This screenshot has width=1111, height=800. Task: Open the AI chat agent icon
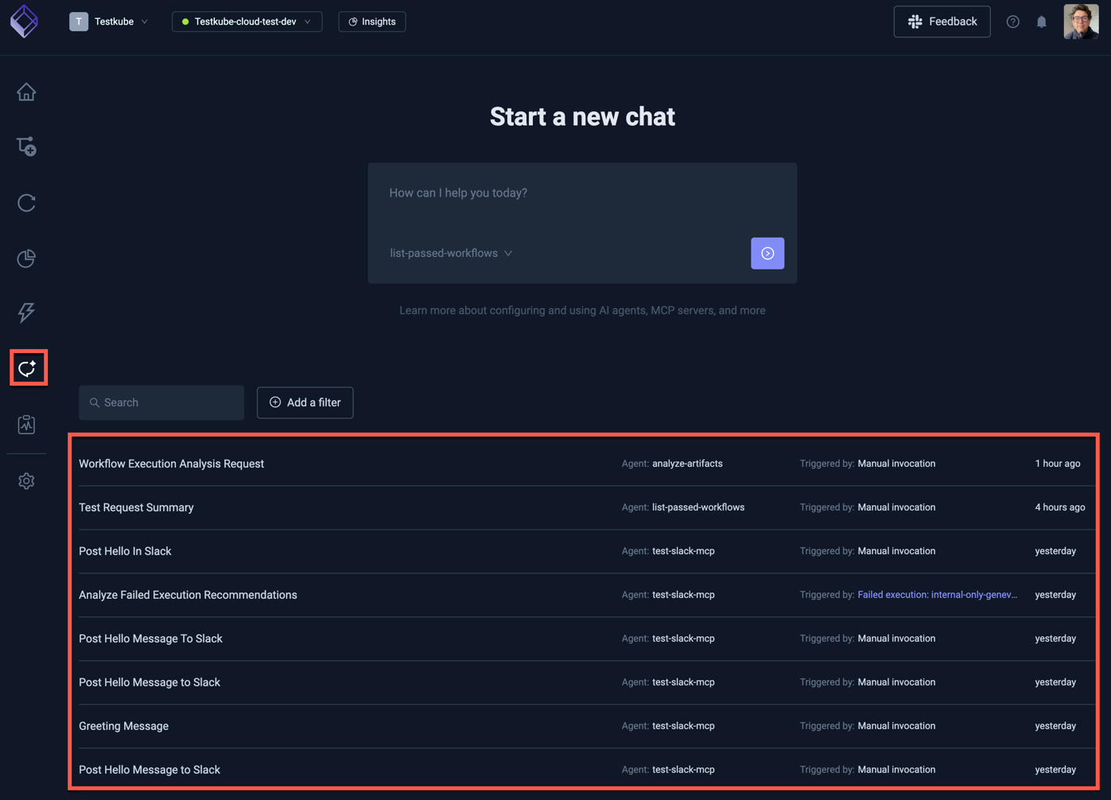pos(28,367)
